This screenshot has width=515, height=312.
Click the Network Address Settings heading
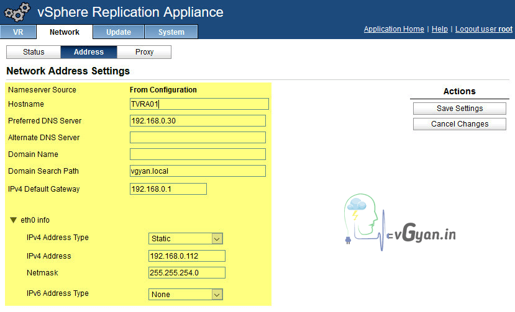68,71
